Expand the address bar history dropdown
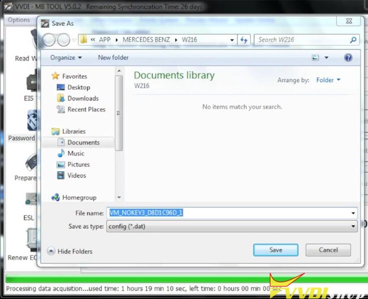 (x=232, y=40)
